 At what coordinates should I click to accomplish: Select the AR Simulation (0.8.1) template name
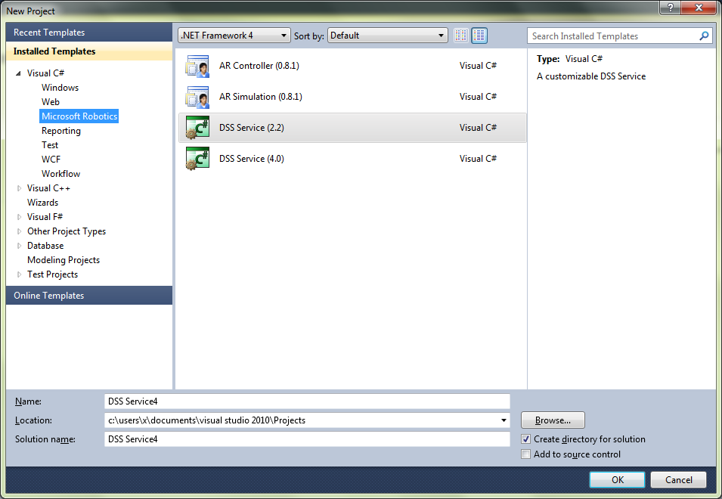pos(261,97)
